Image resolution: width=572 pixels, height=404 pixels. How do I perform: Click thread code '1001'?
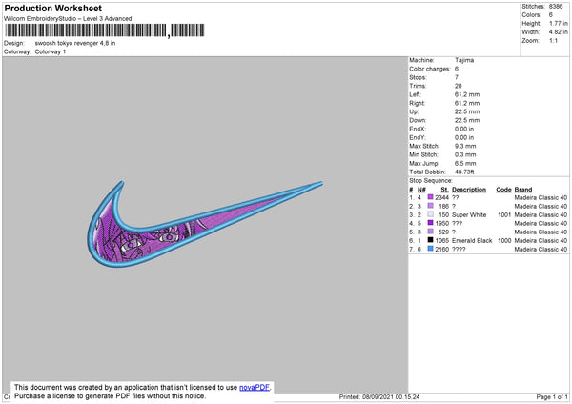504,214
